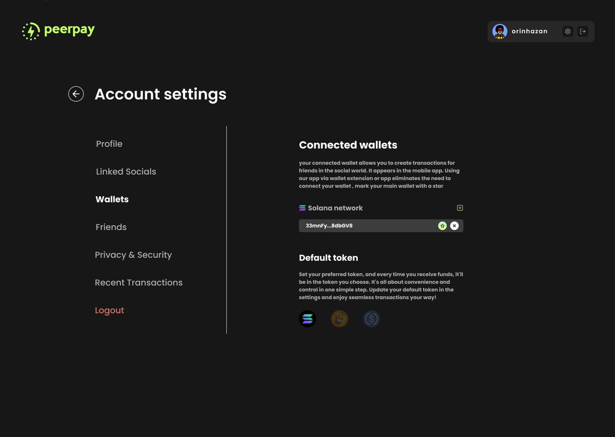The height and width of the screenshot is (437, 615).
Task: Go back using the arrow next to Account settings
Action: [76, 94]
